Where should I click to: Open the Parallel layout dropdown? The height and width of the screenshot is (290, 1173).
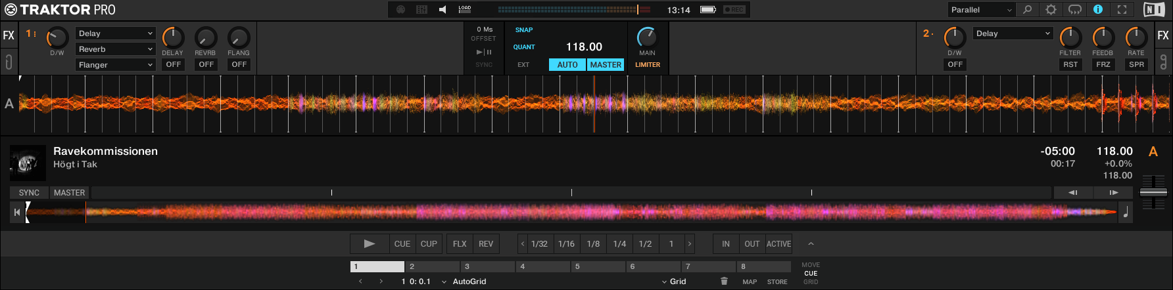pos(981,10)
